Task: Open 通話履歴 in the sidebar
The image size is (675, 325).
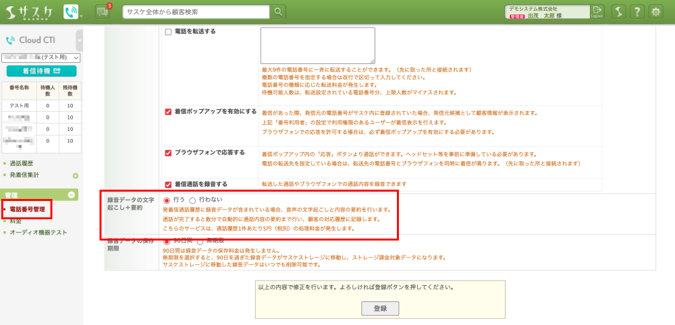Action: tap(22, 163)
